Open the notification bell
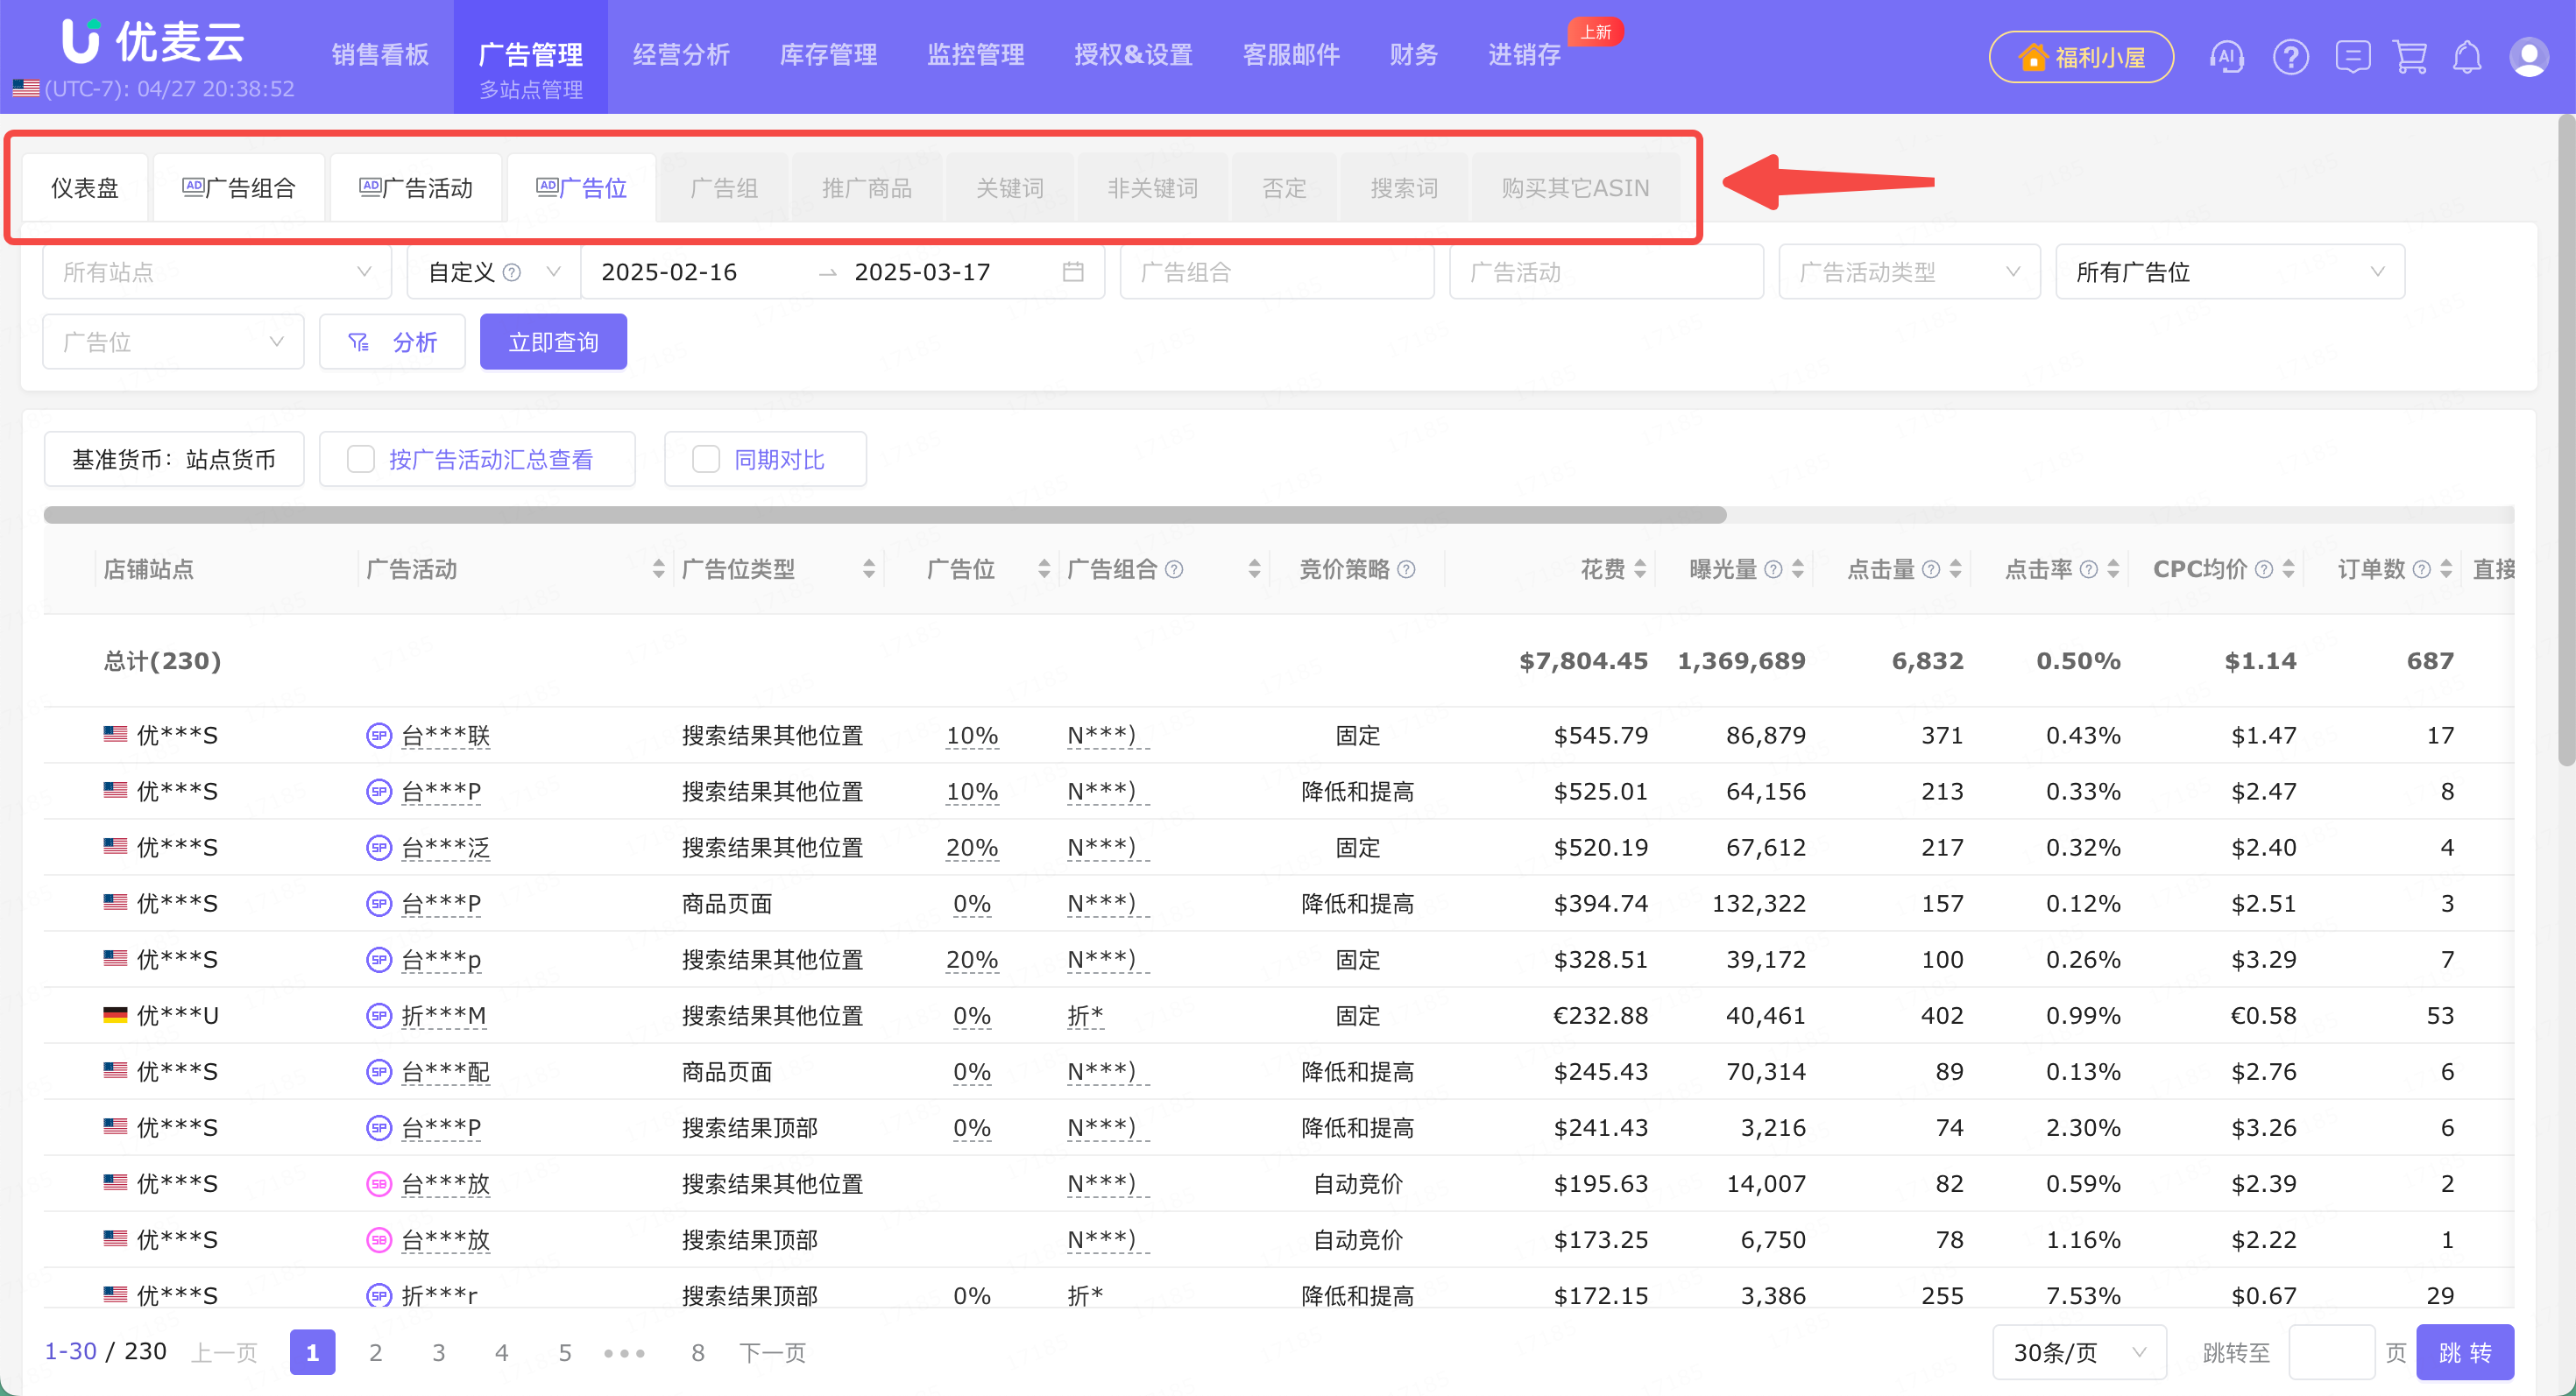2576x1396 pixels. click(2467, 57)
